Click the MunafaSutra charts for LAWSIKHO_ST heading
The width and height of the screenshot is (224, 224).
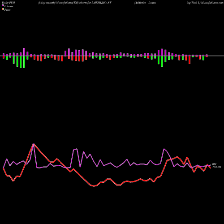pos(75,3)
